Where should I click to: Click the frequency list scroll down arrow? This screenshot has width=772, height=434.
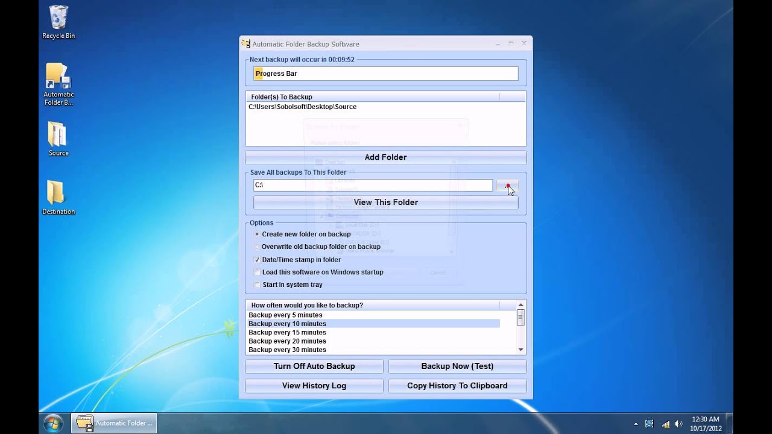coord(521,350)
